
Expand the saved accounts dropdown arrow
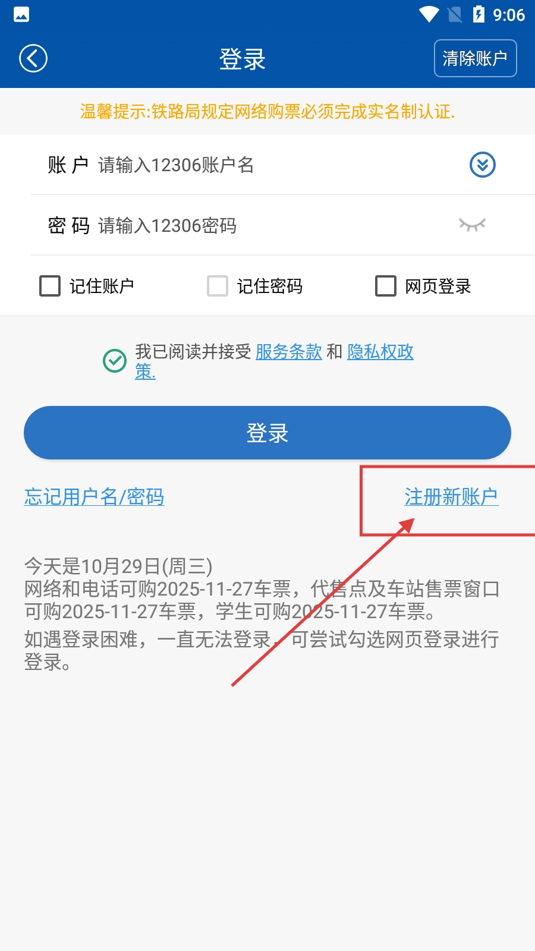(483, 165)
